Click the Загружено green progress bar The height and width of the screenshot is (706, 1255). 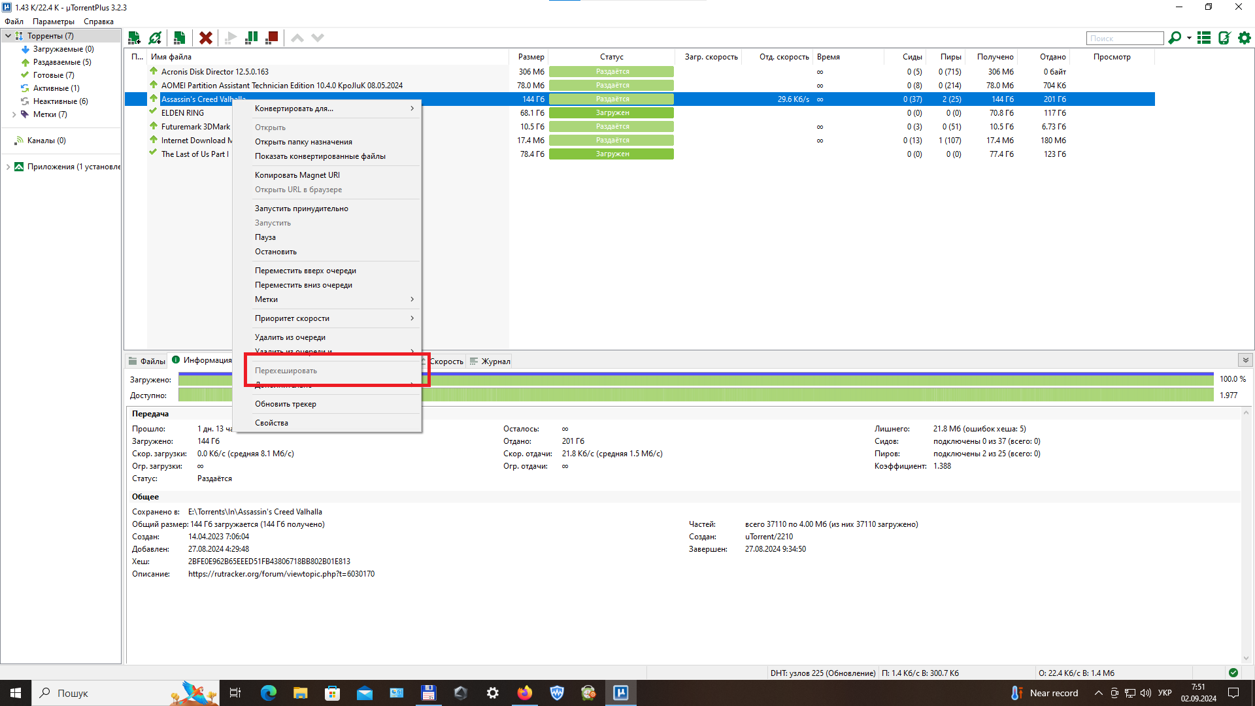coord(784,379)
